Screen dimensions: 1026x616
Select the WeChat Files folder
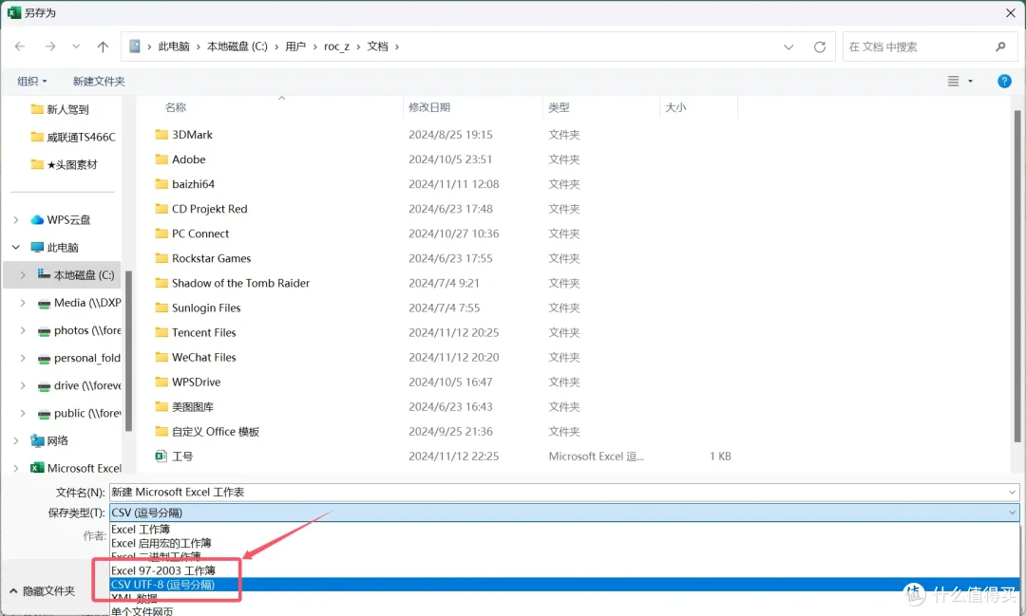point(195,357)
